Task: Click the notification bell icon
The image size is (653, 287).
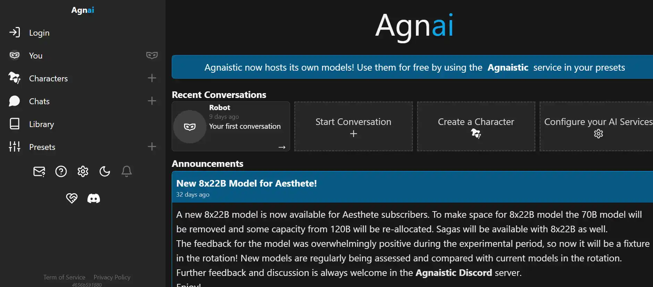Action: click(x=126, y=171)
